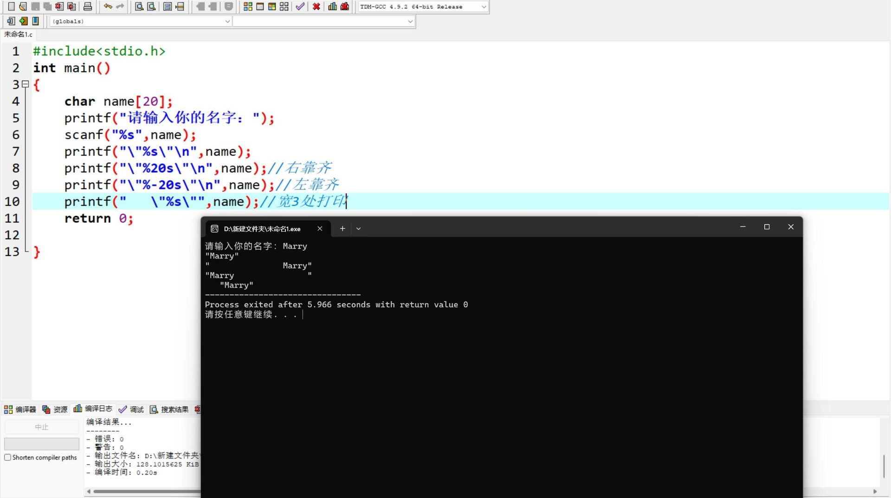This screenshot has width=891, height=498.
Task: Click the Insert snippet icon in second toolbar
Action: [x=11, y=21]
